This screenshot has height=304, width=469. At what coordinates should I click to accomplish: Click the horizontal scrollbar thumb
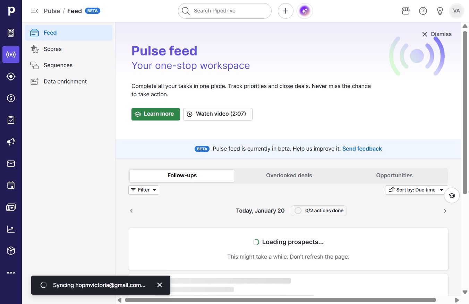[x=280, y=300]
